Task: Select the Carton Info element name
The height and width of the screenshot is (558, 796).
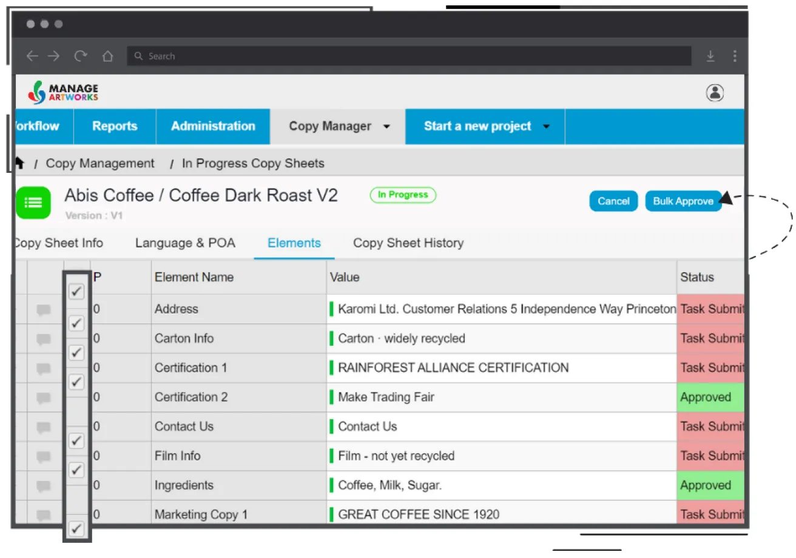Action: point(239,338)
